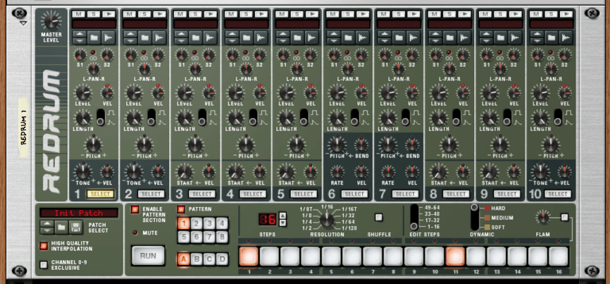The height and width of the screenshot is (284, 610).
Task: Increase the Steps count with up arrow
Action: [283, 215]
